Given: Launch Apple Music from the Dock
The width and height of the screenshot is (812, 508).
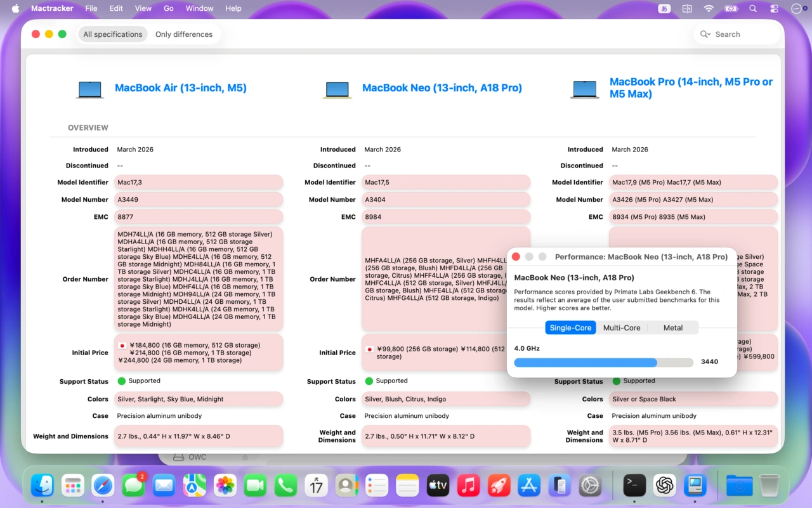Looking at the screenshot, I should pyautogui.click(x=468, y=485).
